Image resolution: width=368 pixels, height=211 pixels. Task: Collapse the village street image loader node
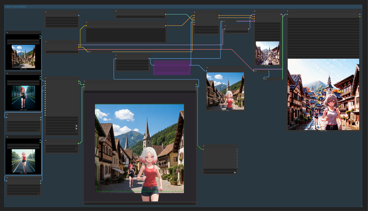[7, 33]
